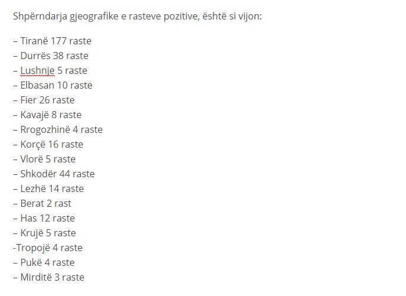Click the Berat 2 rast line
The height and width of the screenshot is (296, 406).
42,203
